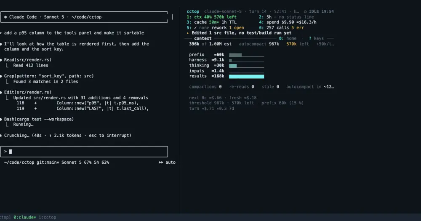Click the 'Grep(pattern: "sort_key", path: src)' line
421x221 pixels.
(x=49, y=76)
